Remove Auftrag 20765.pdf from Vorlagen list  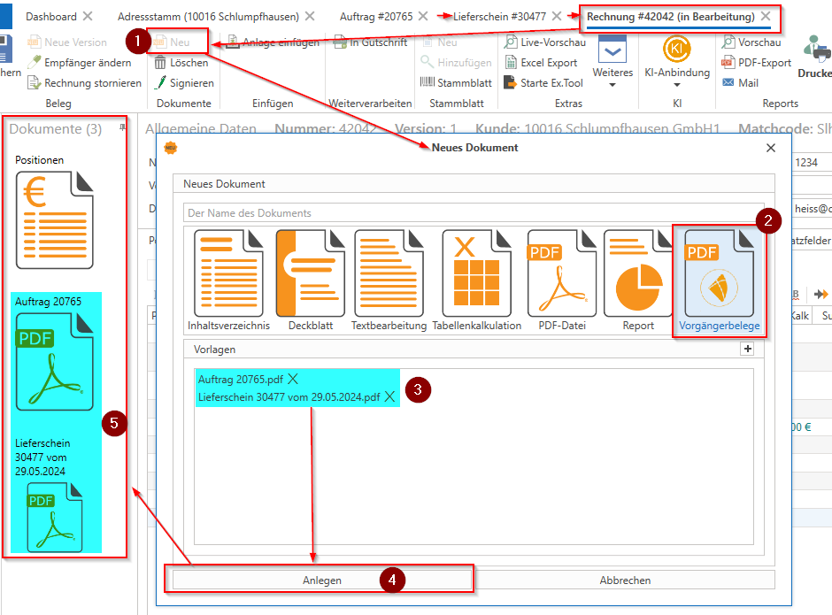(x=293, y=379)
